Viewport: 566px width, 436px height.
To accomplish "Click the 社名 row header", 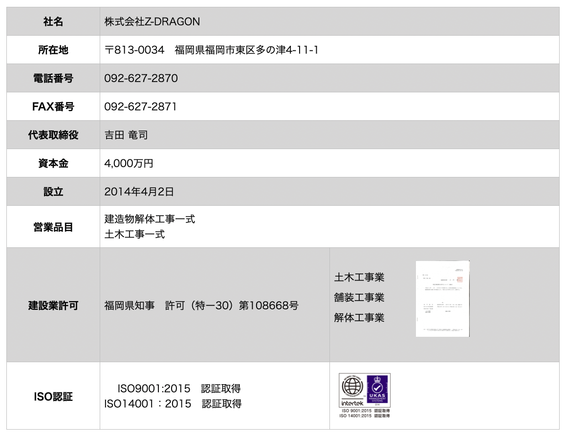I will pyautogui.click(x=53, y=22).
